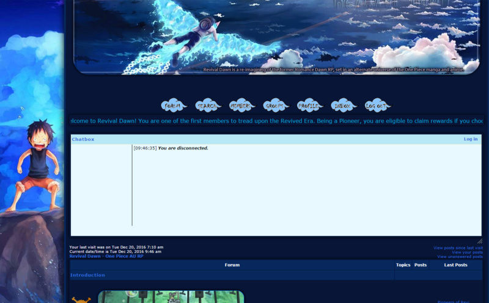The width and height of the screenshot is (489, 303).
Task: Click the Revival Dawn banner image
Action: pyautogui.click(x=276, y=37)
